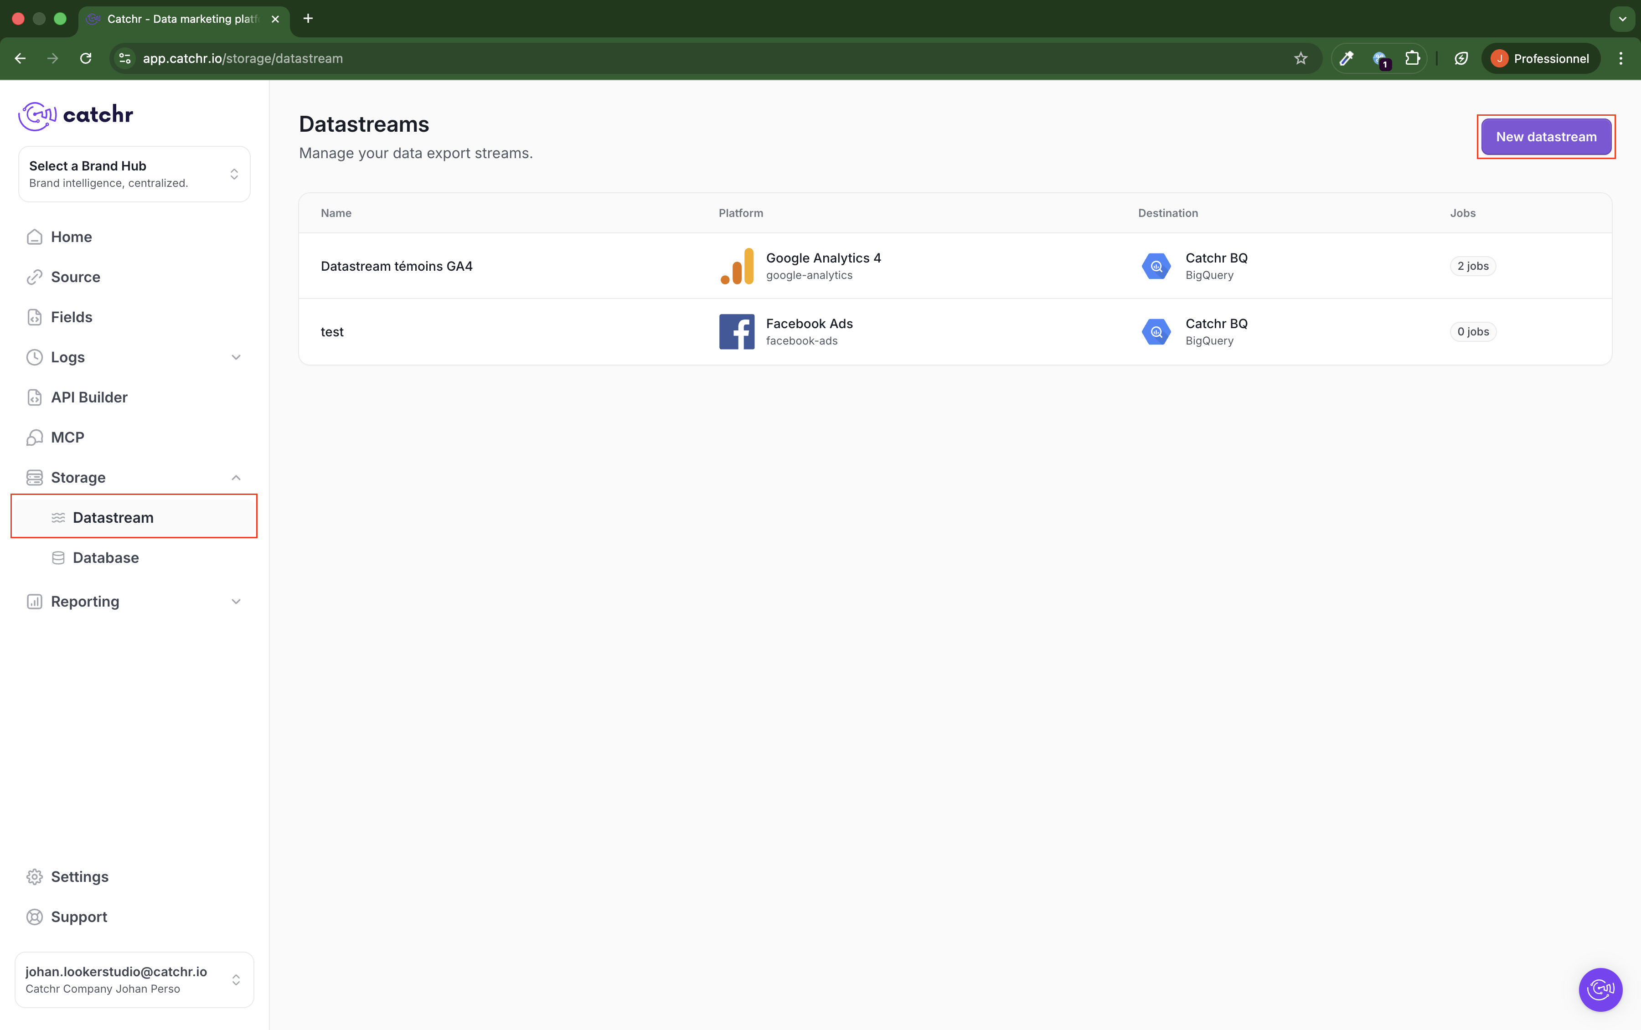Collapse the Storage section chevron
1641x1030 pixels.
[236, 478]
